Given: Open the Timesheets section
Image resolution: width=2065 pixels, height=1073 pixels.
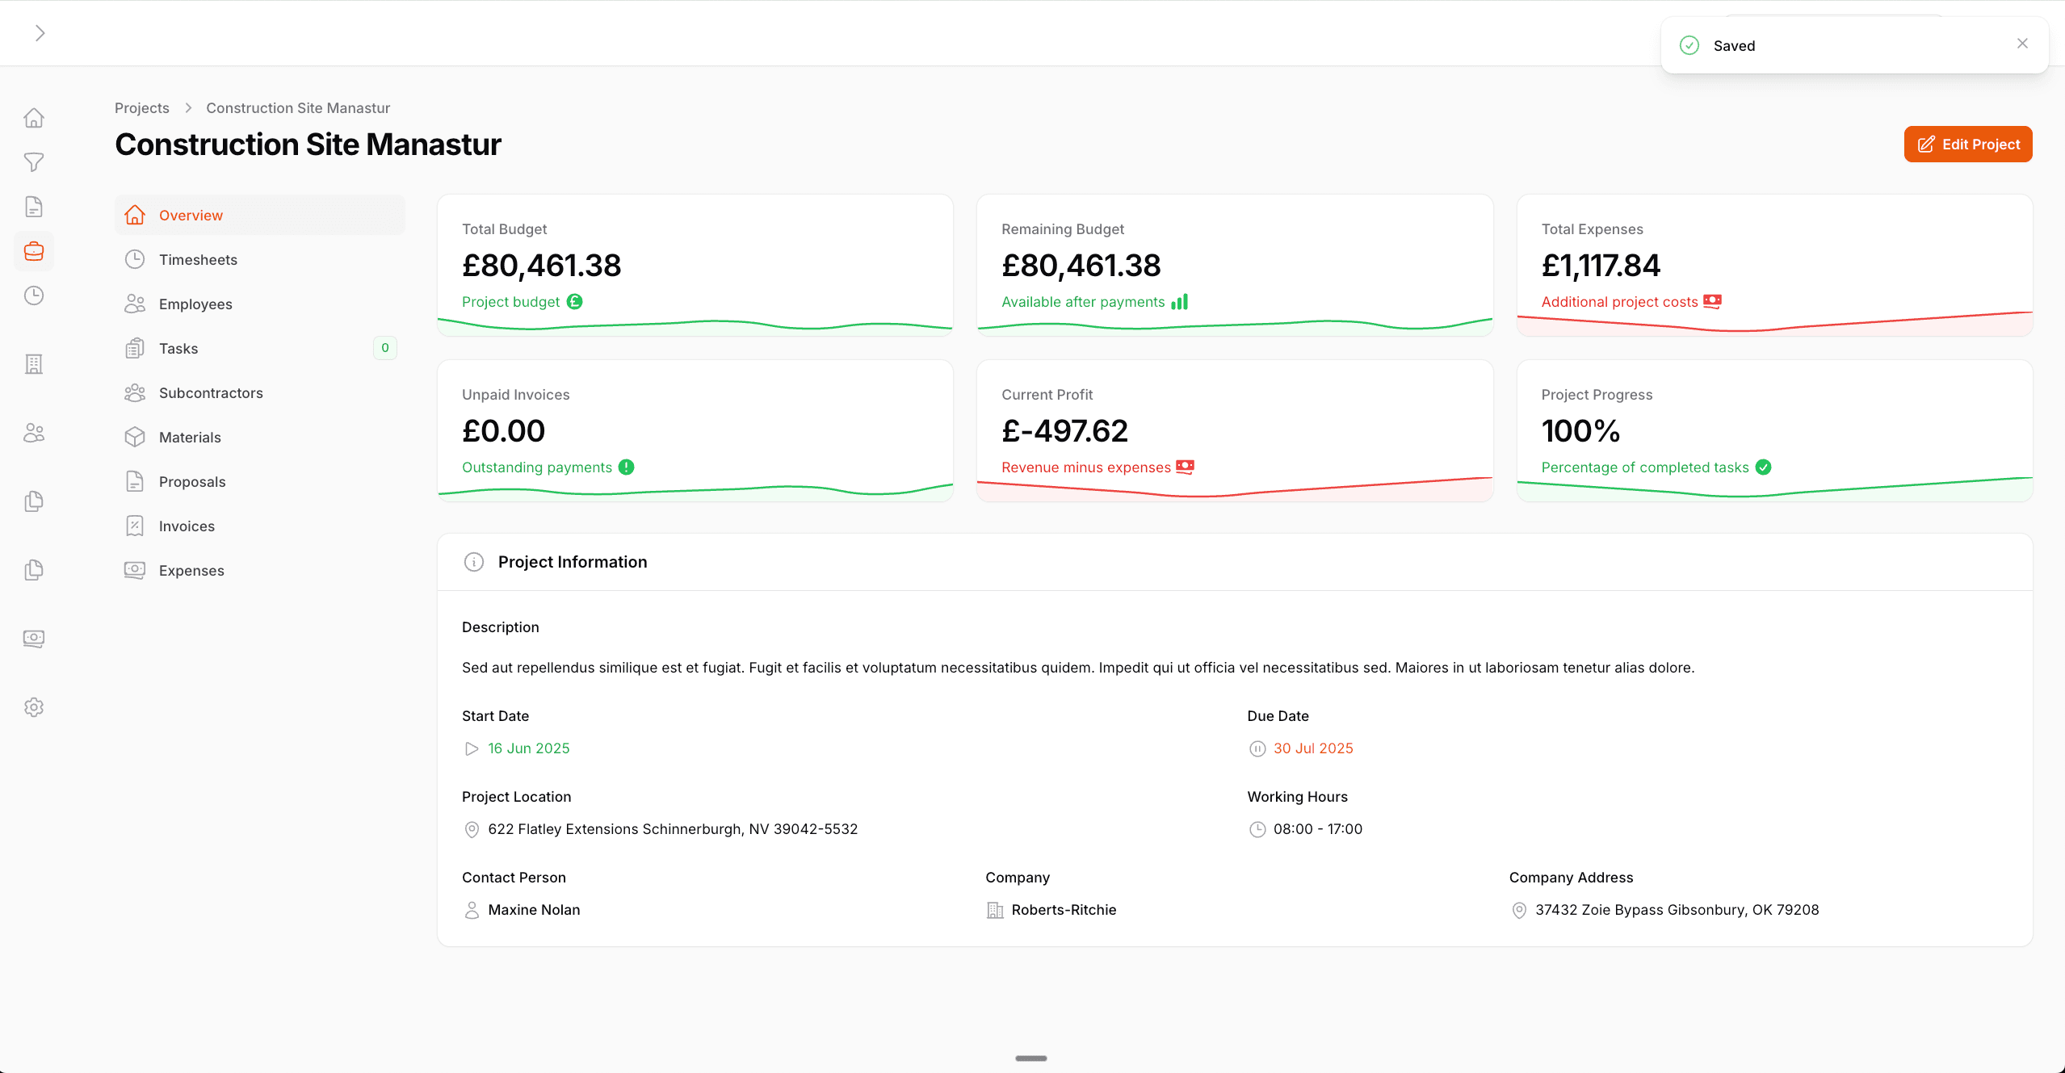Looking at the screenshot, I should coord(198,260).
